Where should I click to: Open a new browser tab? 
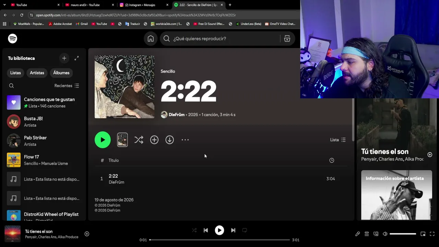pyautogui.click(x=230, y=5)
